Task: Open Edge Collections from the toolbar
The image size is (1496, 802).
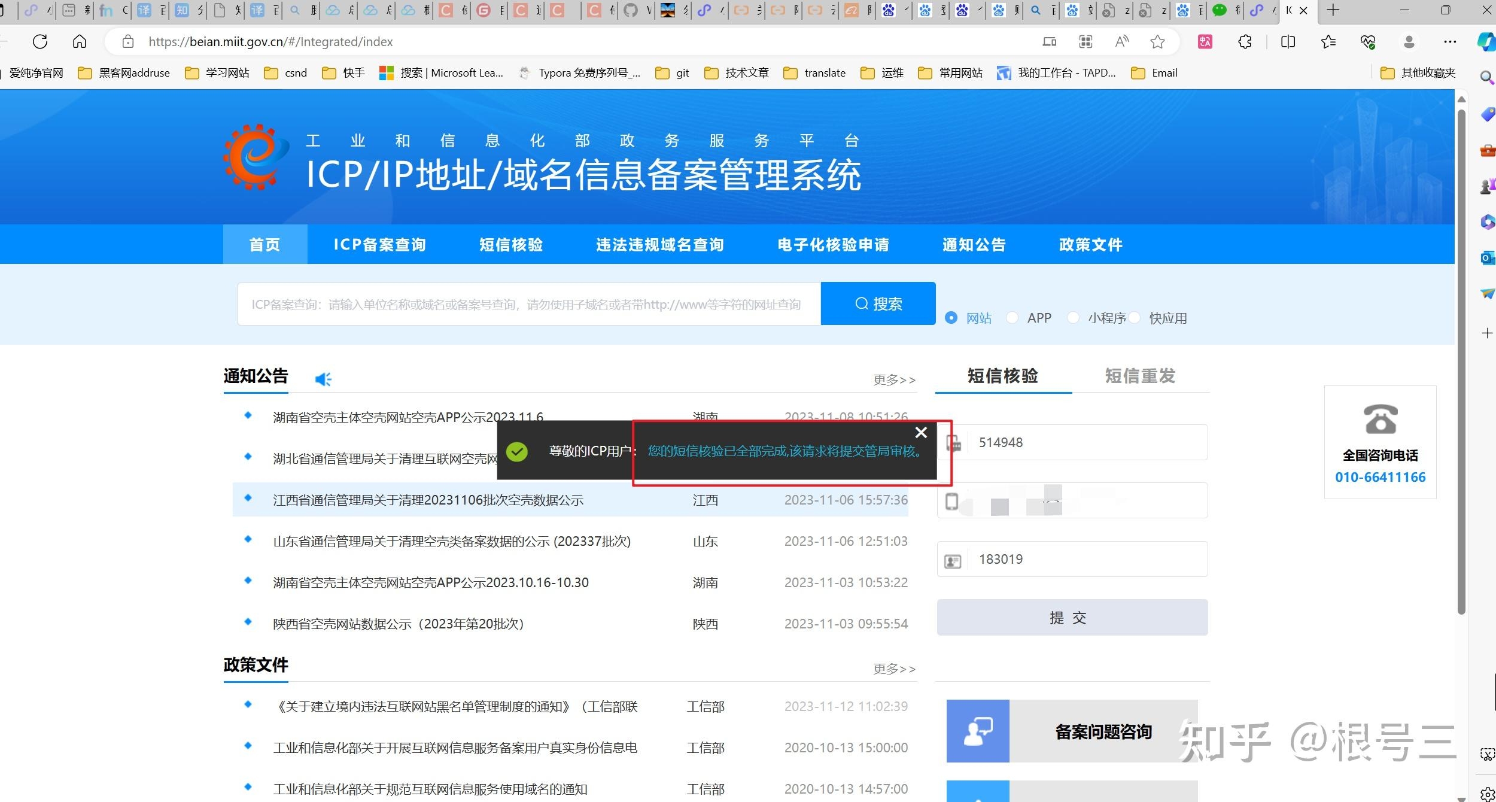Action: 1328,42
